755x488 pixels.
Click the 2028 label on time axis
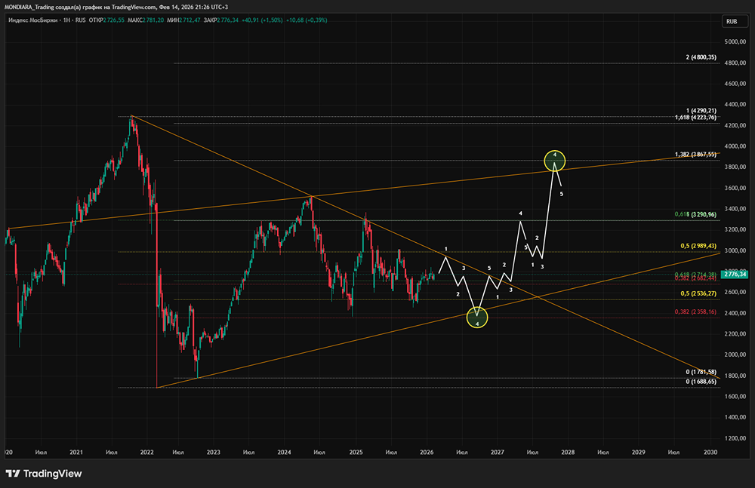568,453
